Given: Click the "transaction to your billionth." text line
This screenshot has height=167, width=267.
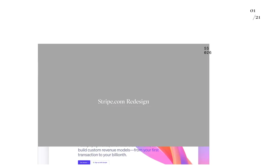Looking at the screenshot, I should 102,155.
